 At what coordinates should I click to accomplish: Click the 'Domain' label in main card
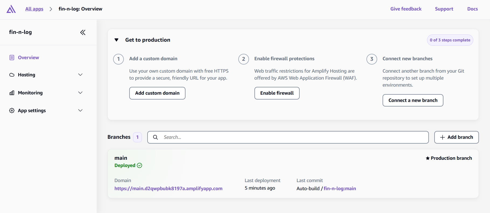(123, 180)
